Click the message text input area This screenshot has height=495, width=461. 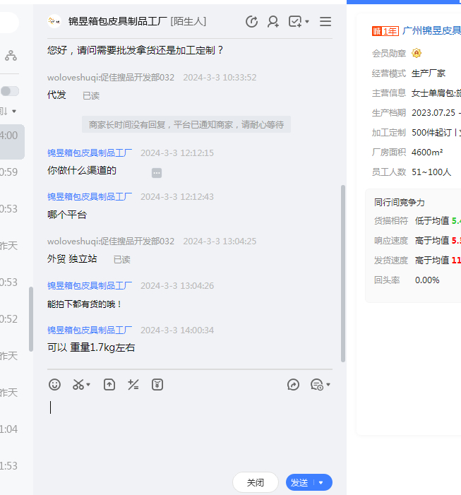pyautogui.click(x=189, y=431)
